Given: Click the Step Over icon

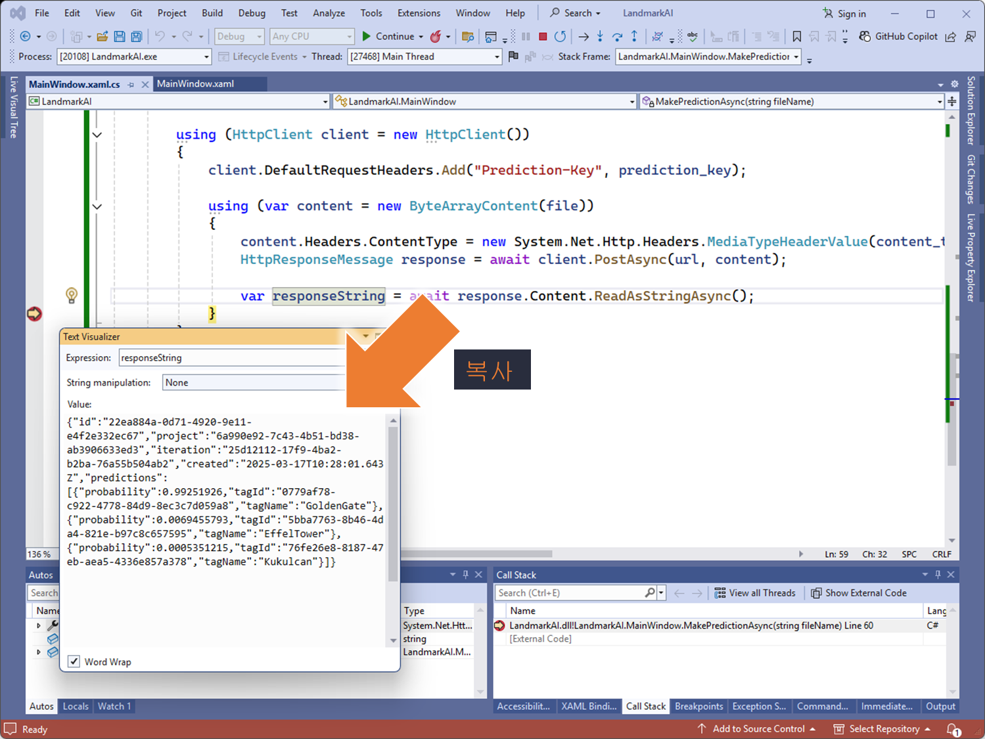Looking at the screenshot, I should tap(617, 36).
